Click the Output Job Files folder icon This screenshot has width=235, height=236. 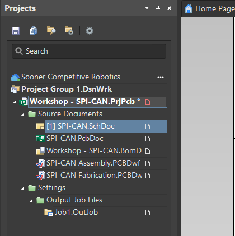click(40, 200)
